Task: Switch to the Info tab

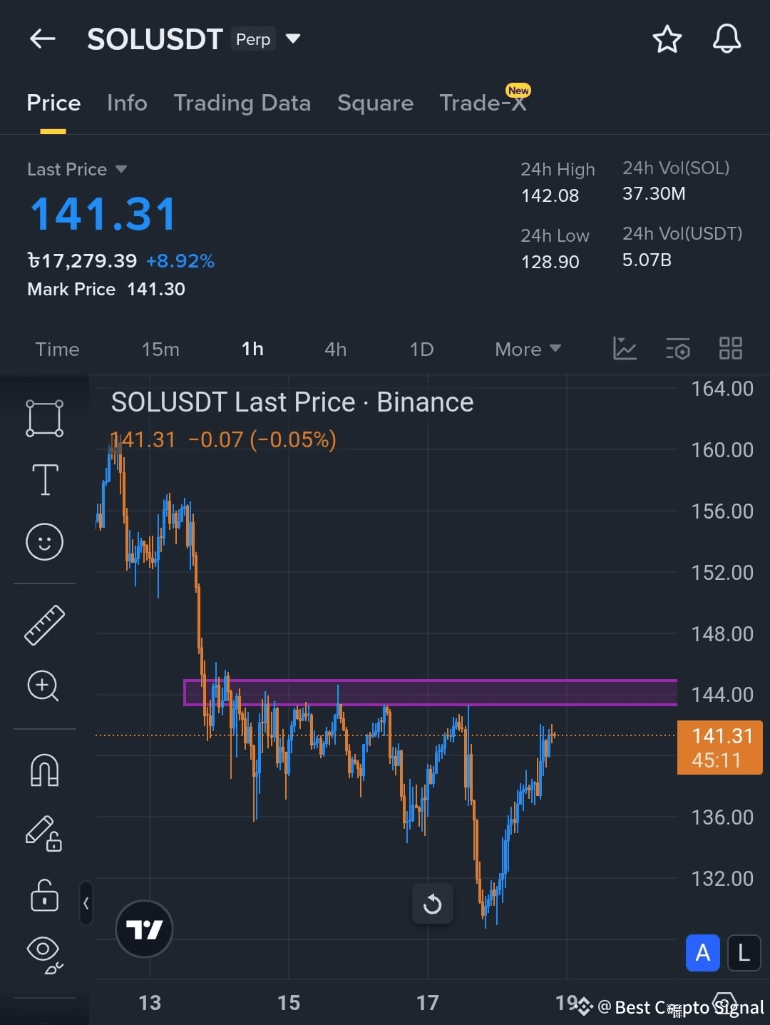Action: [x=127, y=103]
